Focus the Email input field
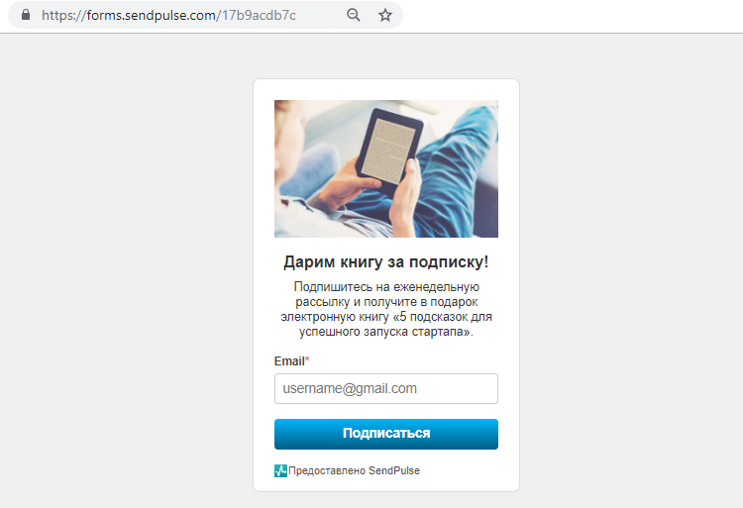Screen dimensions: 743x508 [386, 389]
